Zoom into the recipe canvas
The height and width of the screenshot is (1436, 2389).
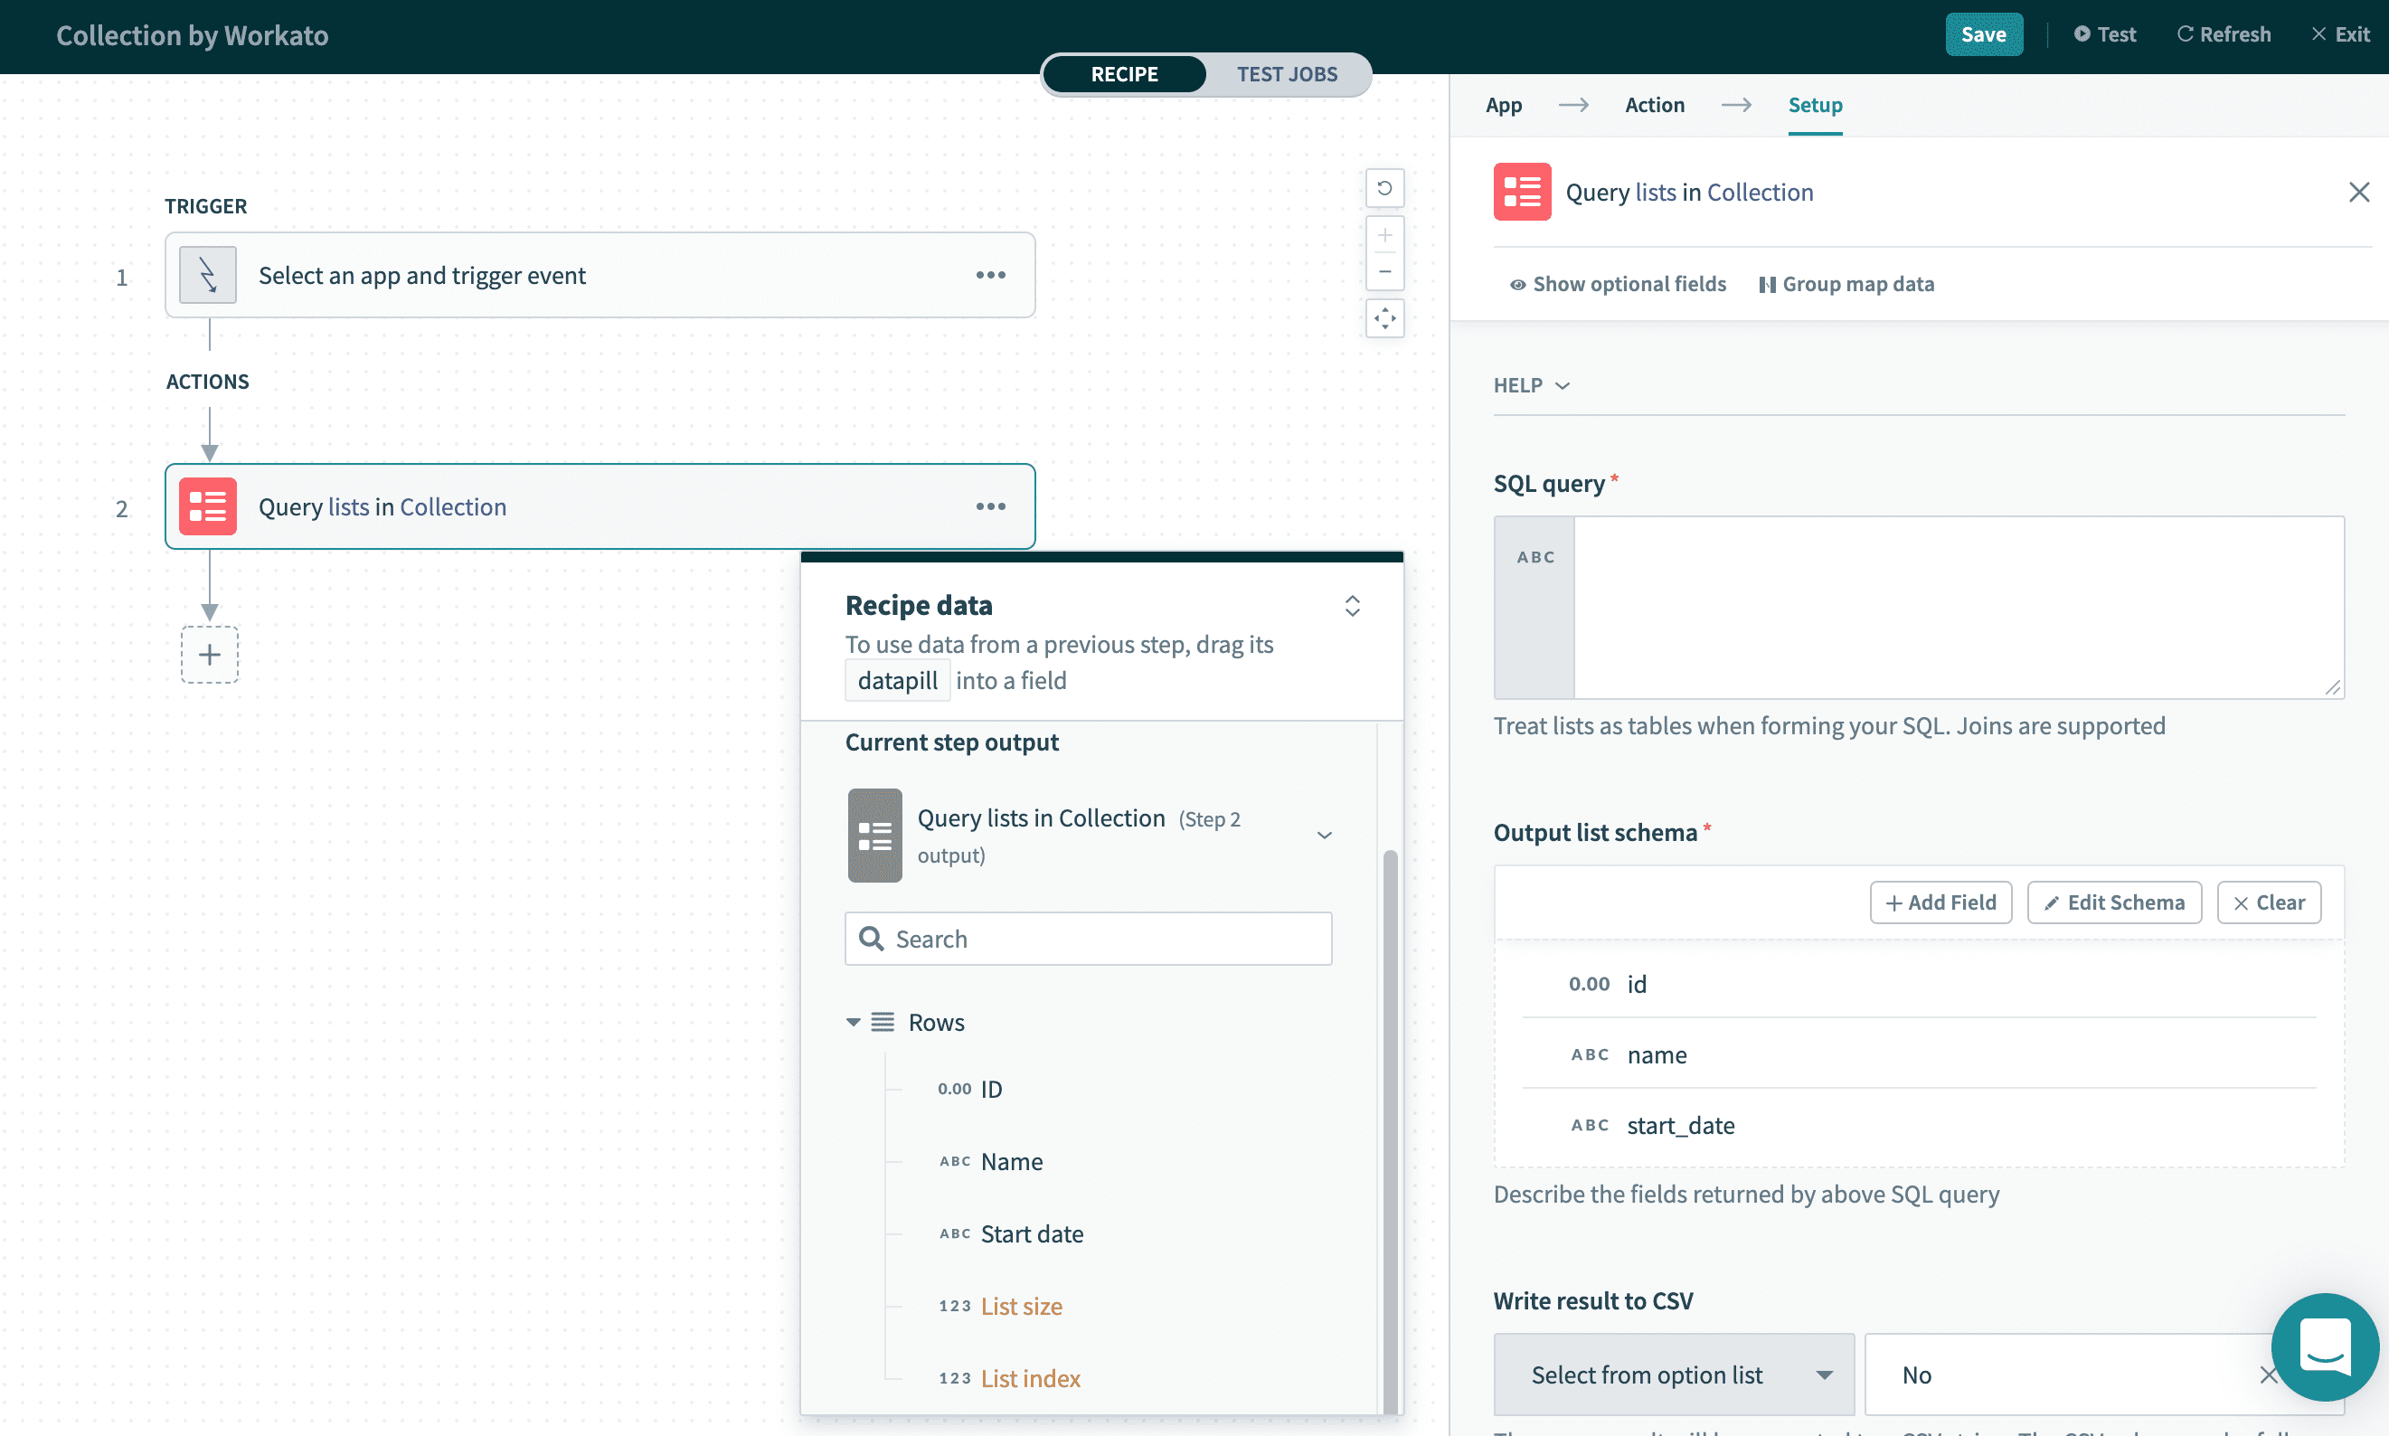point(1383,234)
